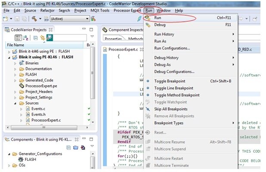Click the icon right of the (Active) combo
Image resolution: width=266 pixels, height=172 pixels.
click(93, 18)
